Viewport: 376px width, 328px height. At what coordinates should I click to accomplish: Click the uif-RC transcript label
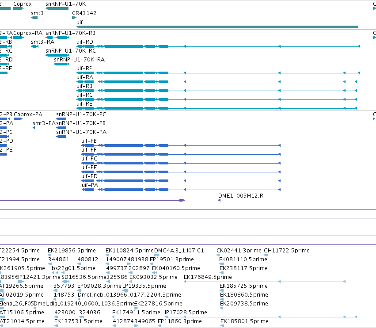coord(84,95)
